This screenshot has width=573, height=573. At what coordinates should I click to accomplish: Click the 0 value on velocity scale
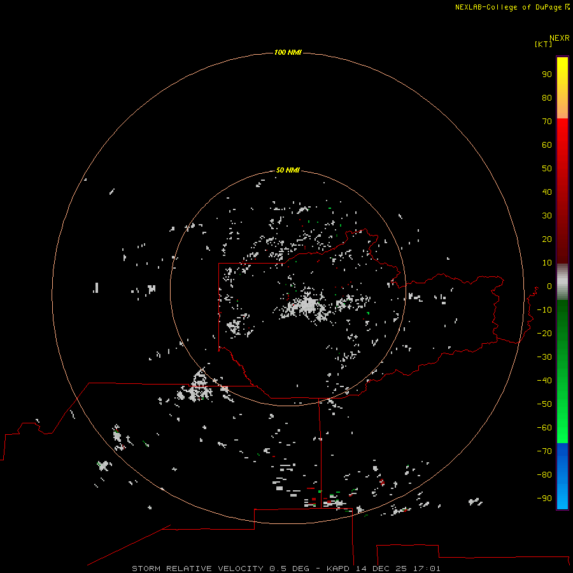point(549,286)
